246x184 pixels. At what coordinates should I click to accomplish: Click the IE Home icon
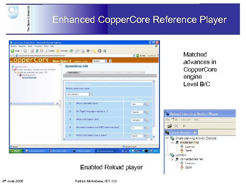click(42, 51)
